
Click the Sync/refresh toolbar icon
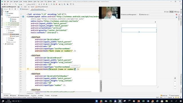point(7,4)
